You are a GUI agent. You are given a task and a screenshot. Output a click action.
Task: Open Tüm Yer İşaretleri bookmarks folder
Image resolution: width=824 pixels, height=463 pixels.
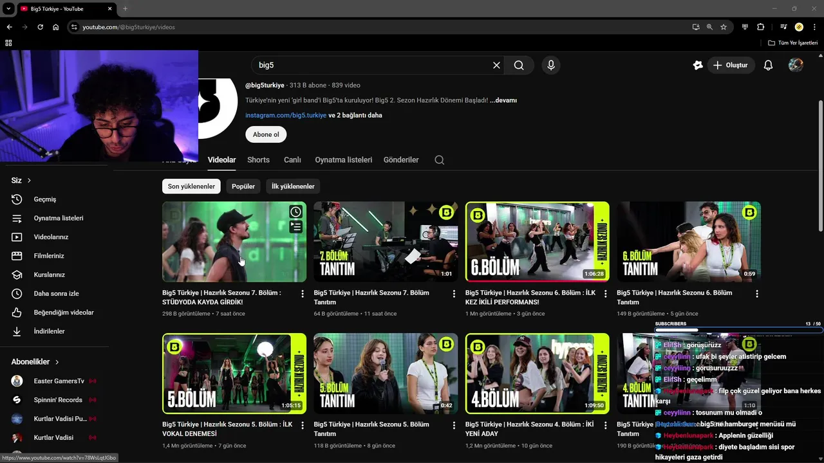click(792, 43)
